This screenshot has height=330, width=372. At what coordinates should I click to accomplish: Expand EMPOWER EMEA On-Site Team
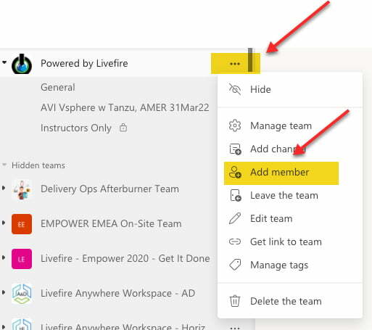(4, 223)
